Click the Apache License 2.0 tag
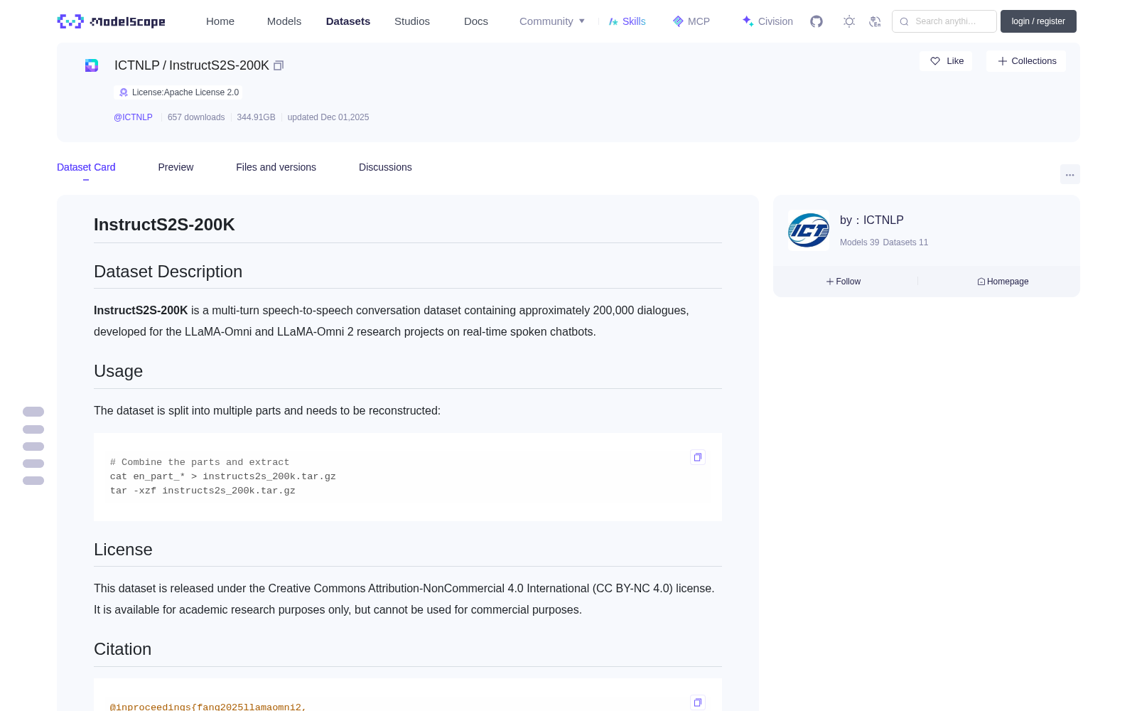 [178, 92]
